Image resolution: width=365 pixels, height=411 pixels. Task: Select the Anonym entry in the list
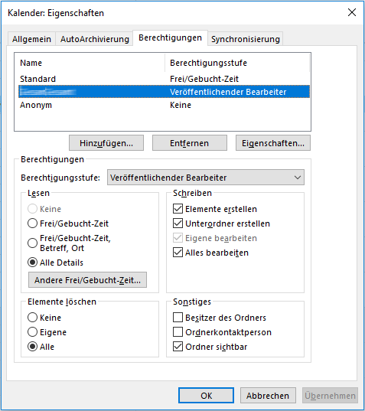pos(164,105)
